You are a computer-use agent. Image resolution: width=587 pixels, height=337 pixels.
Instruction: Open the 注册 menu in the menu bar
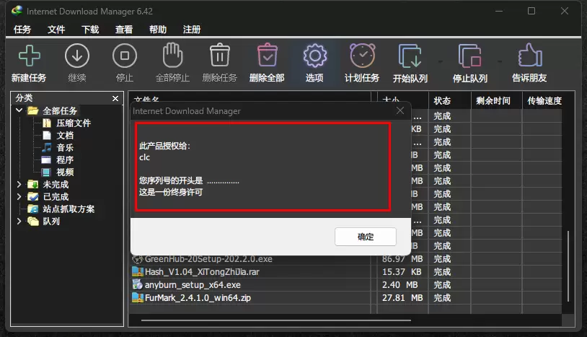[192, 30]
